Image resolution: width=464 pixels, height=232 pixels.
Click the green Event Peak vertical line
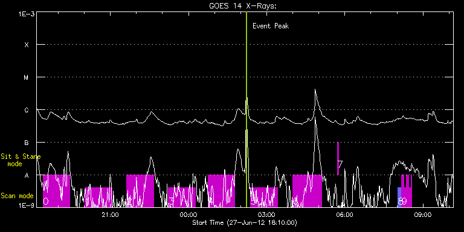coord(246,109)
